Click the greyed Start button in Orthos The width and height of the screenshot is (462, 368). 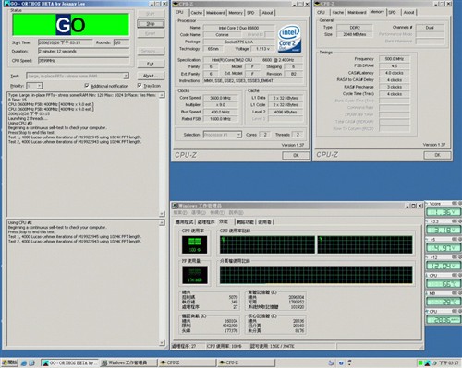click(x=151, y=14)
